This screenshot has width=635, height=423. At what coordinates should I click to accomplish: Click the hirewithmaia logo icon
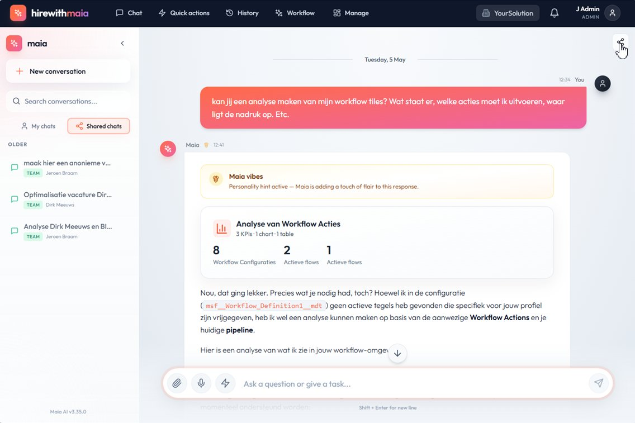coord(18,13)
